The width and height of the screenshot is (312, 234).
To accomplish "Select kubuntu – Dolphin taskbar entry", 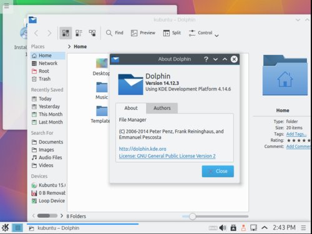I will coord(82,228).
